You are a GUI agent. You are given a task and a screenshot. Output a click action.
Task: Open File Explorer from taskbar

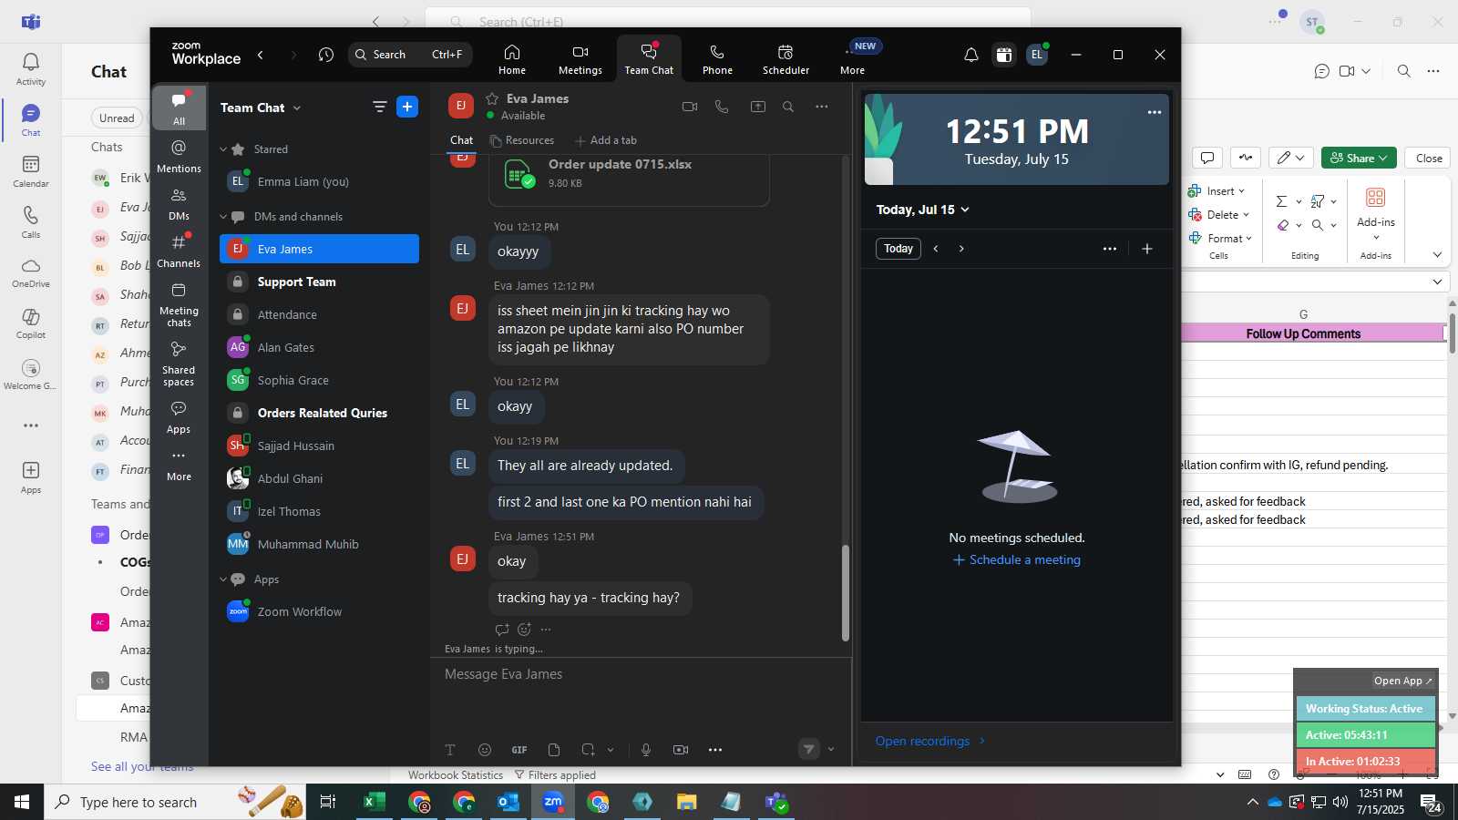point(686,802)
